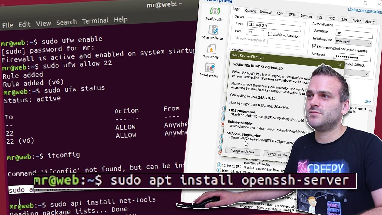This screenshot has width=382, height=215.
Task: Switch to the RDP tab
Action: click(279, 13)
